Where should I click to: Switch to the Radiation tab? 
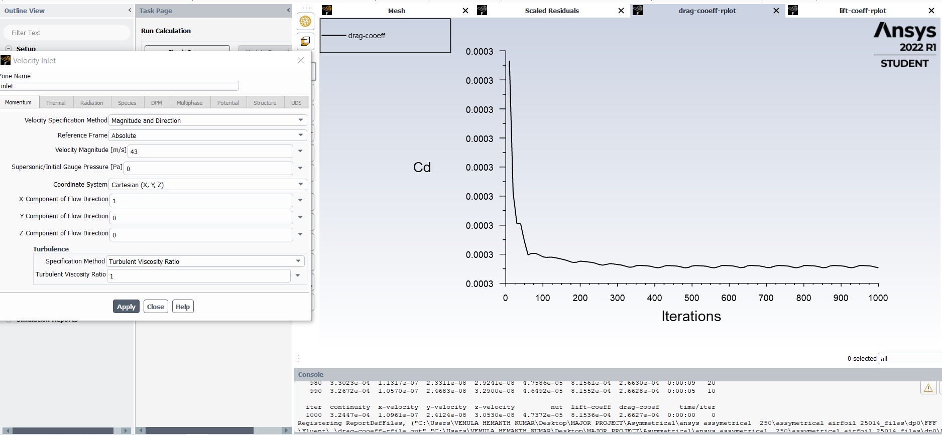point(91,102)
